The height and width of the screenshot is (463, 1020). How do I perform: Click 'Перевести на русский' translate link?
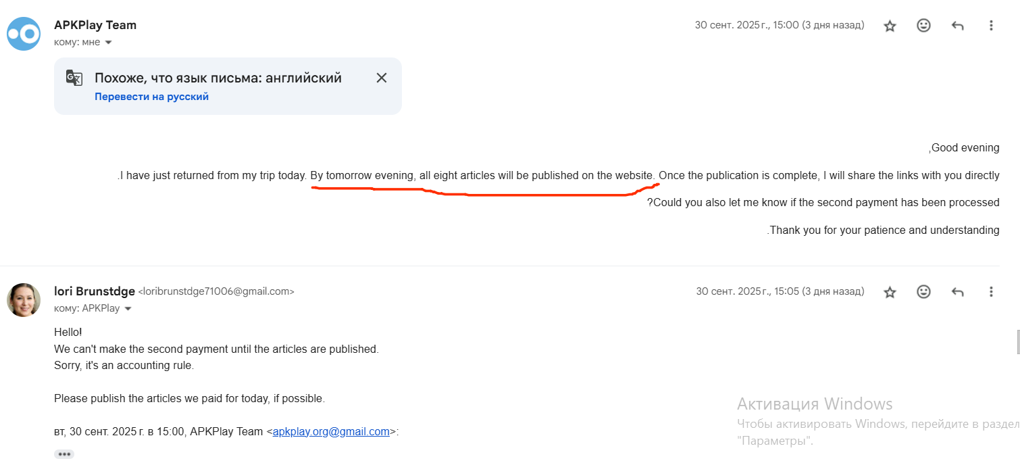(151, 97)
